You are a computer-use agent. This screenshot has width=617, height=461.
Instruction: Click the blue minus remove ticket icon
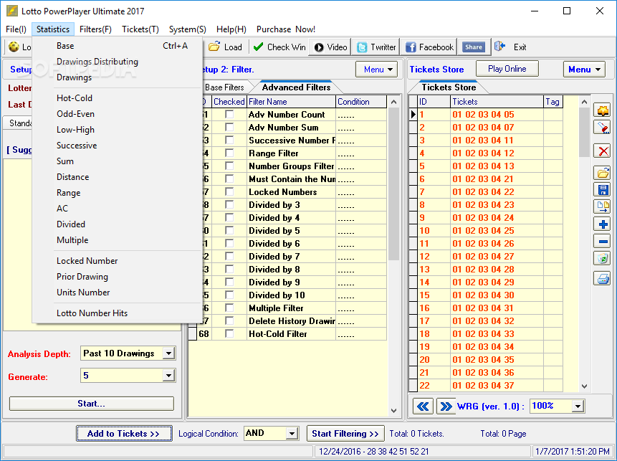(603, 242)
